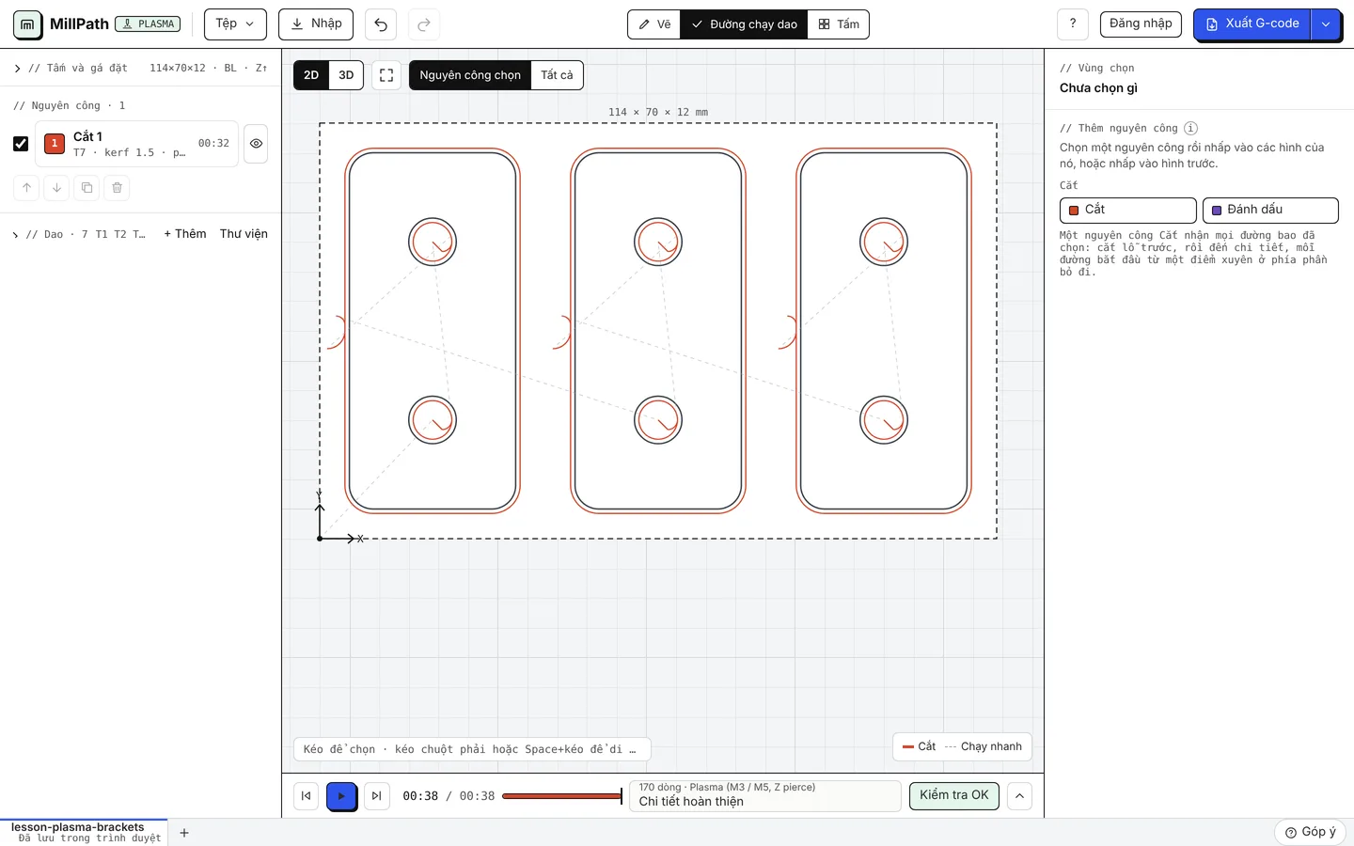The height and width of the screenshot is (846, 1354).
Task: Jump to simulation start
Action: 306,796
